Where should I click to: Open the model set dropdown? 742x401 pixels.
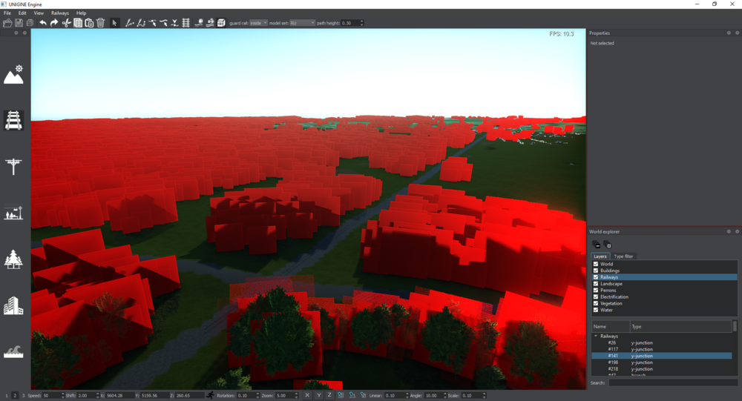(x=302, y=23)
